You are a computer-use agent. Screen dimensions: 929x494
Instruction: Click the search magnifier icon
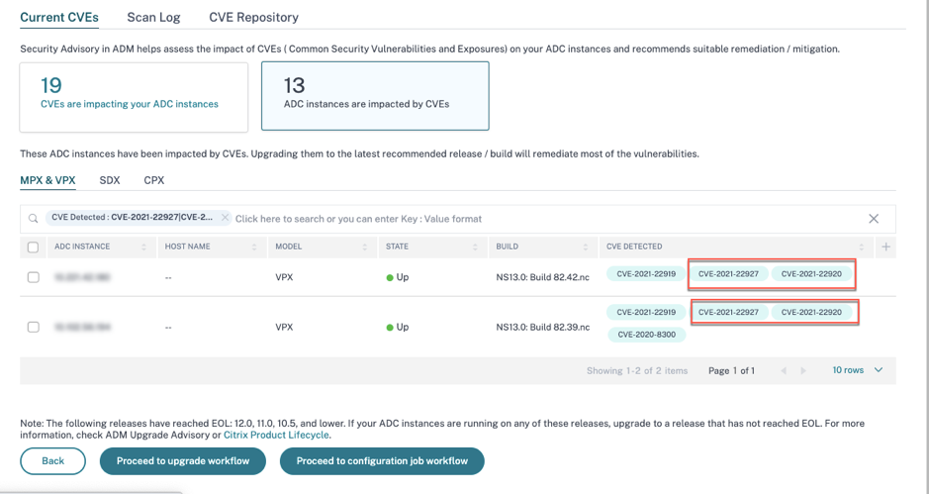[34, 219]
